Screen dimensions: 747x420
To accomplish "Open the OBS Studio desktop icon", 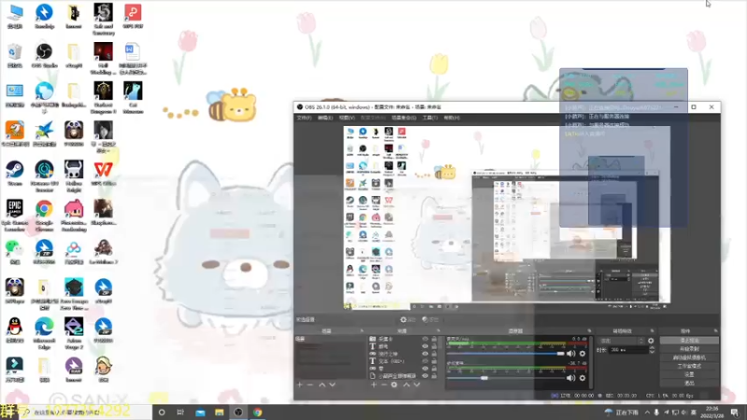I will coord(44,56).
